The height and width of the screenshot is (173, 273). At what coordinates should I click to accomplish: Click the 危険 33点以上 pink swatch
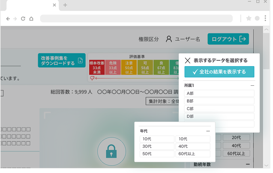113,67
